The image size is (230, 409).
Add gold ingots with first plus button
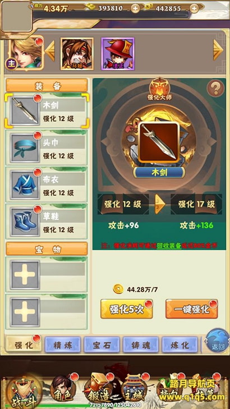click(135, 8)
